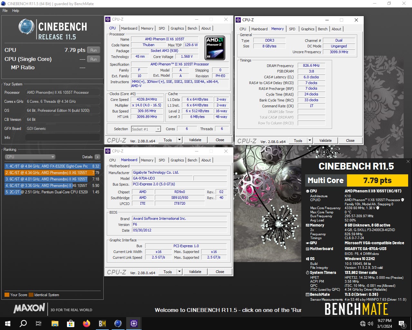Click the Core Speed 4339.84 MHz value
Image resolution: width=412 pixels, height=330 pixels.
click(x=147, y=99)
